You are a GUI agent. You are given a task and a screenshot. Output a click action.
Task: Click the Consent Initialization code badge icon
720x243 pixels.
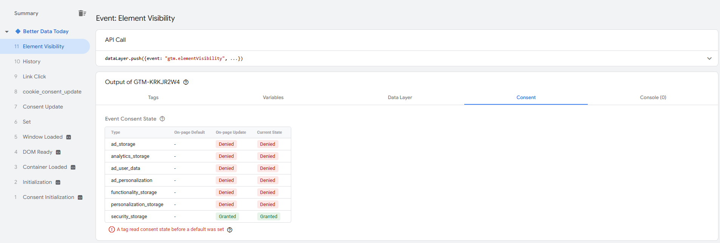(80, 197)
